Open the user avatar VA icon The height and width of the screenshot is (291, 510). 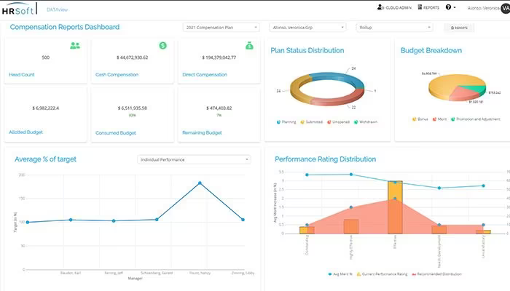(x=506, y=8)
